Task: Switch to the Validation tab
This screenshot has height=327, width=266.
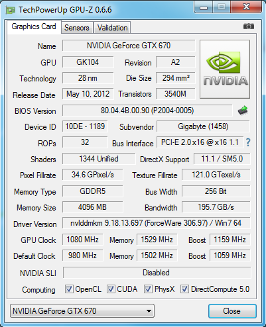Action: tap(112, 28)
